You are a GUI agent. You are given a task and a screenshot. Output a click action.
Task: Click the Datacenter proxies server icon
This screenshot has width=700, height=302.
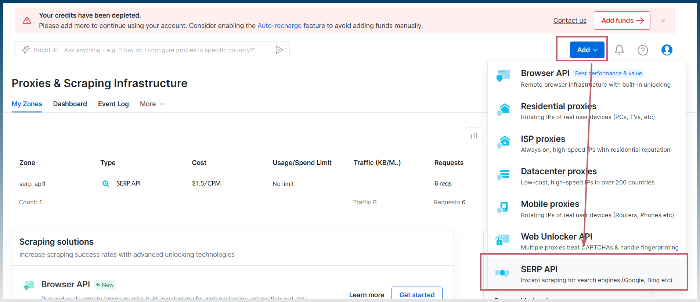503,175
